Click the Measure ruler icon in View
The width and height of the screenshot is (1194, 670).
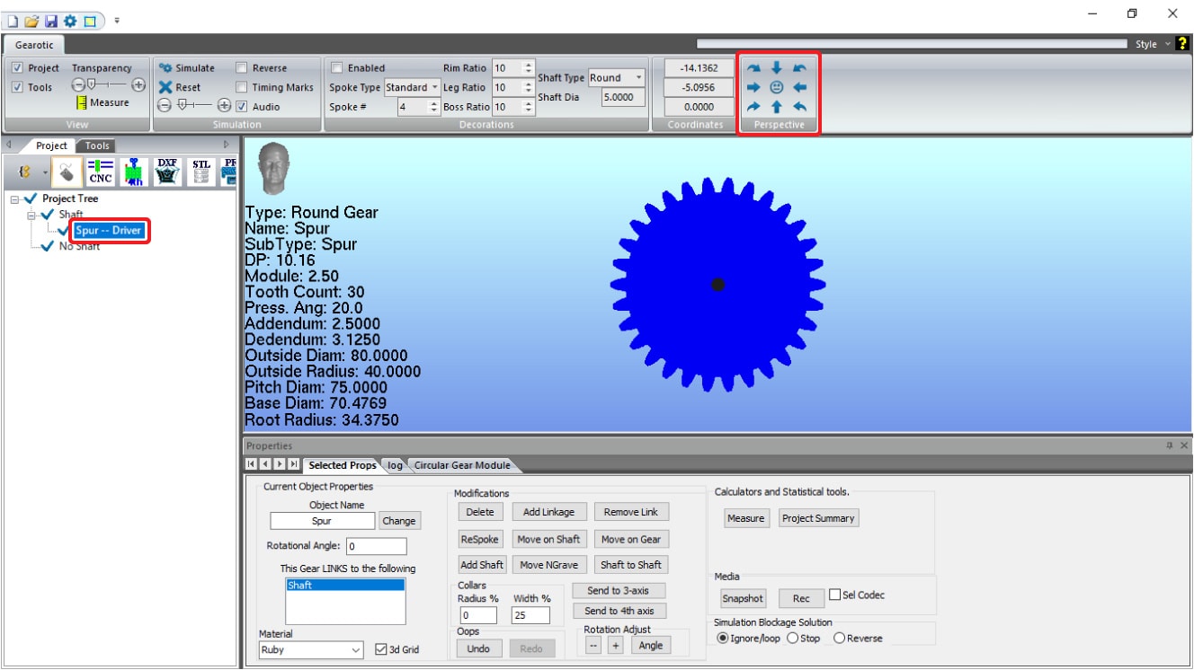tap(81, 103)
